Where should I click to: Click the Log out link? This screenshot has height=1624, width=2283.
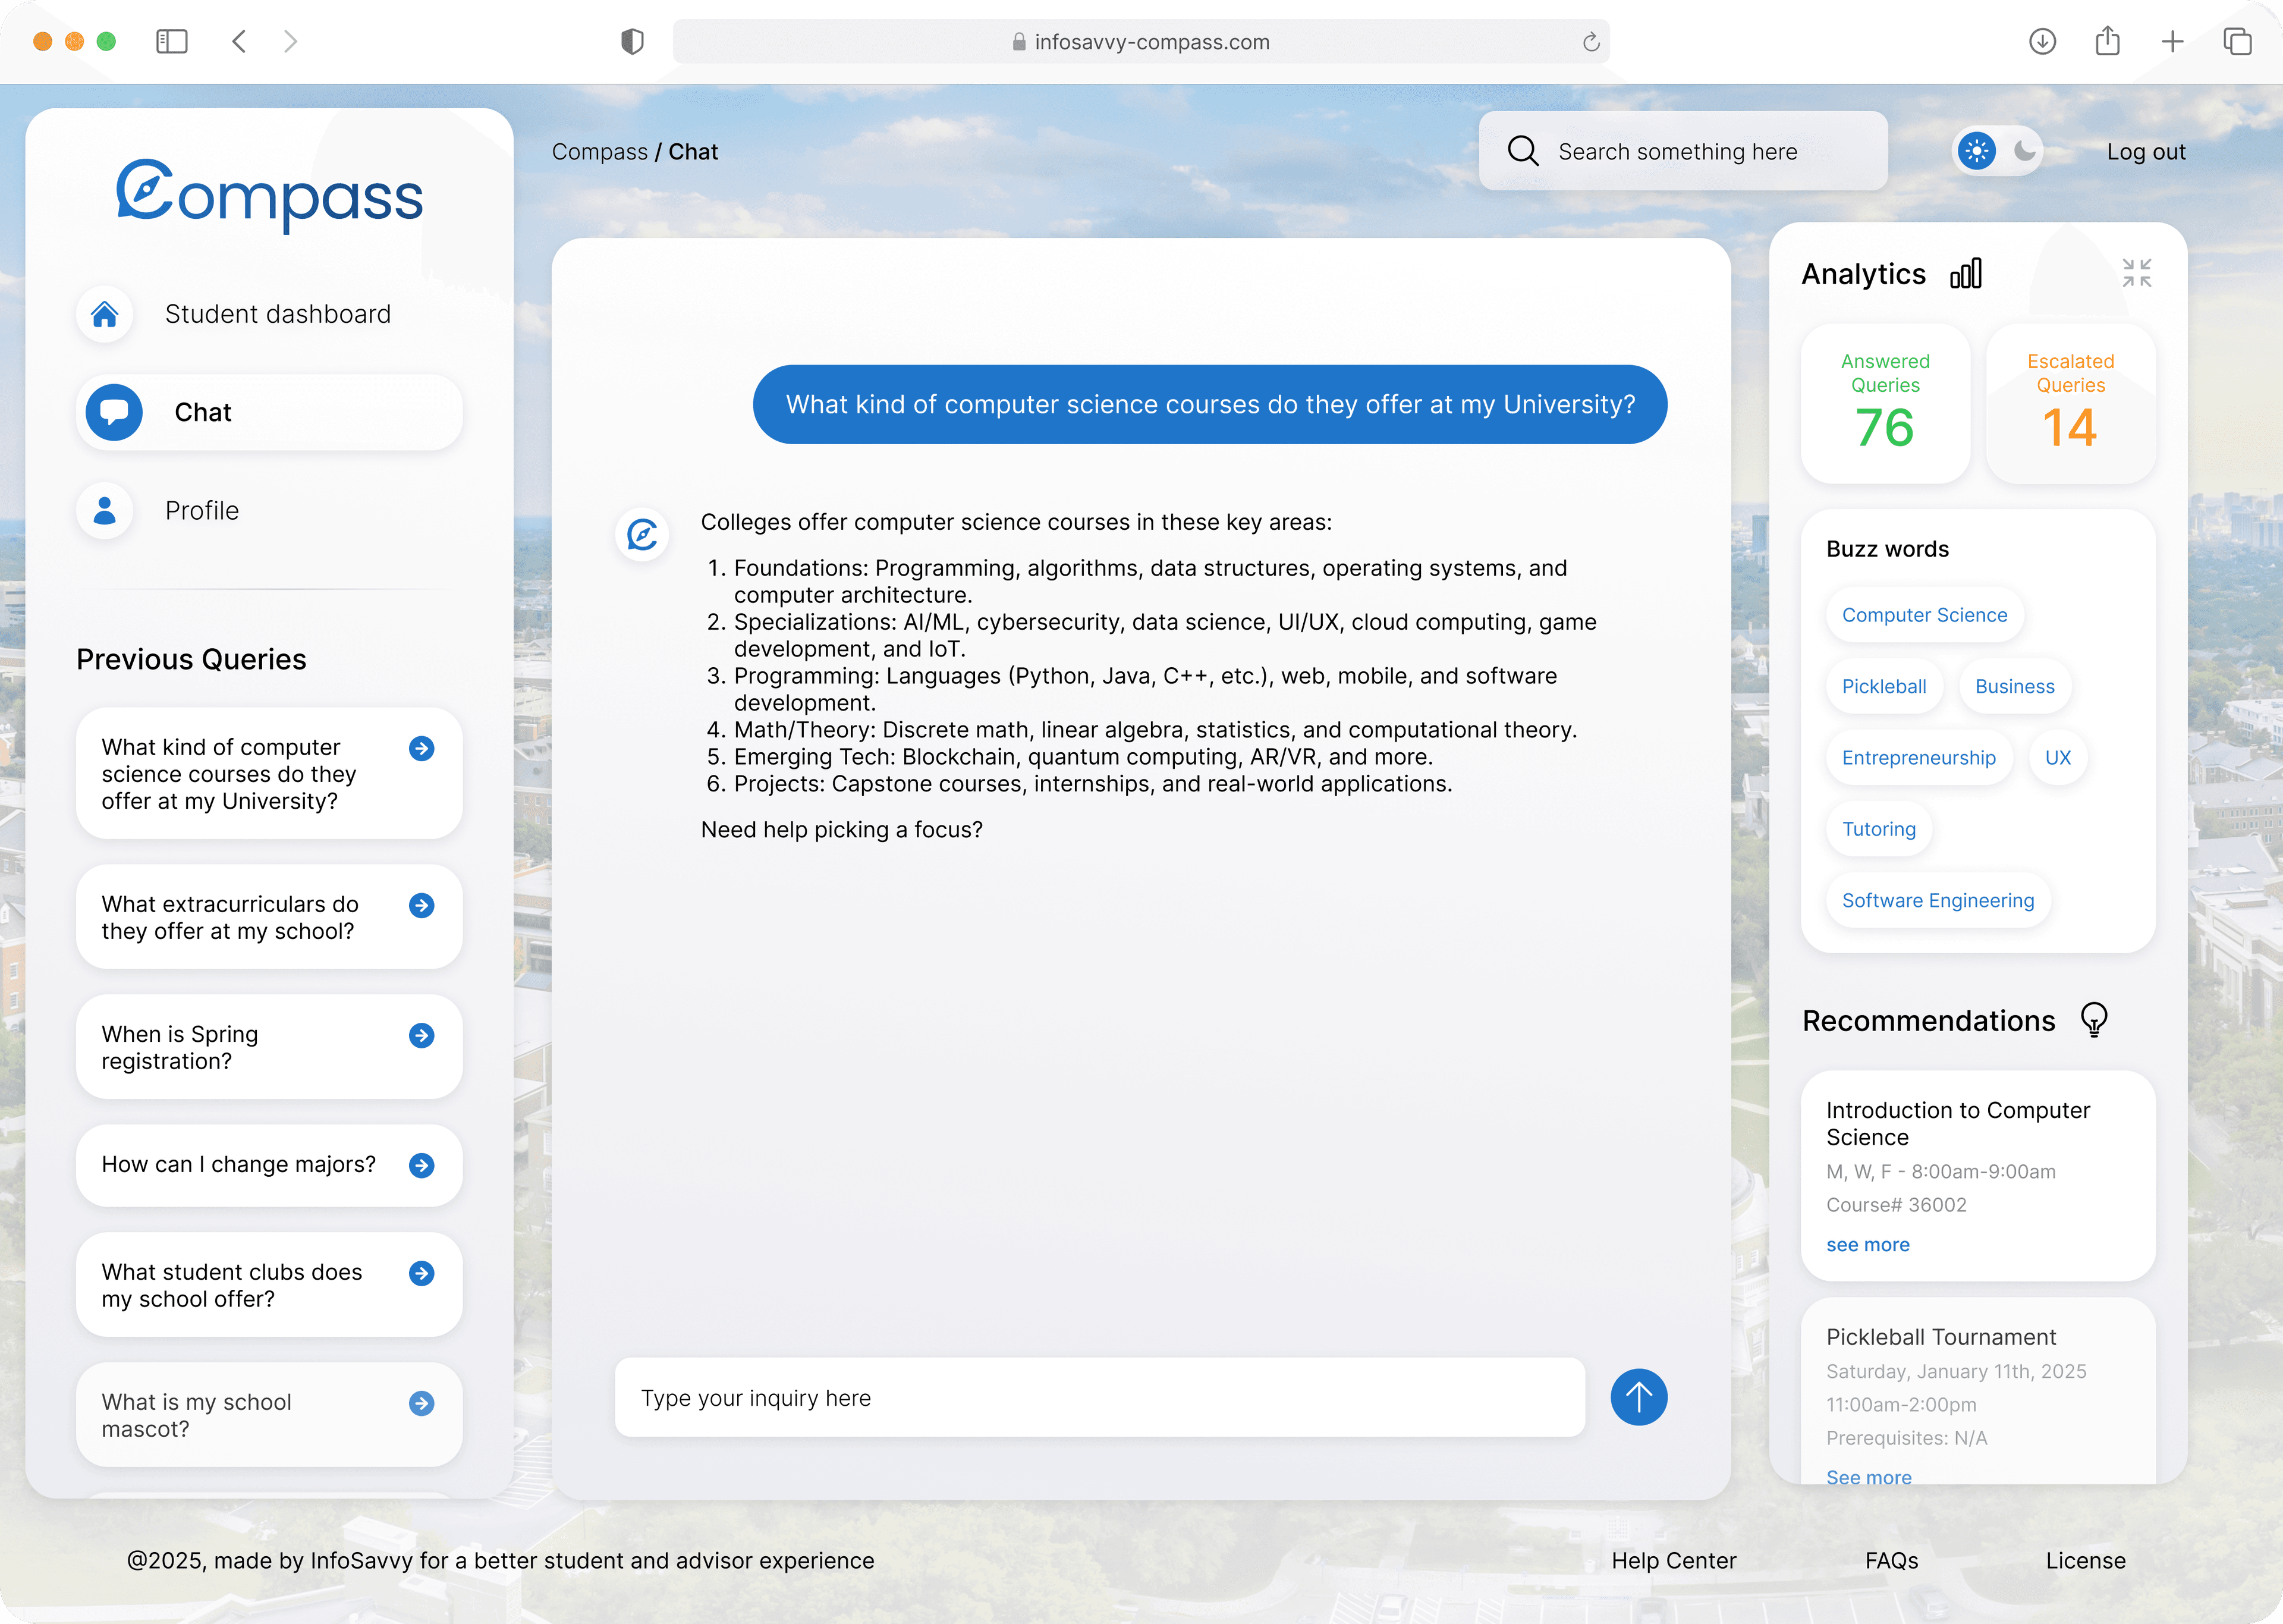coord(2145,152)
